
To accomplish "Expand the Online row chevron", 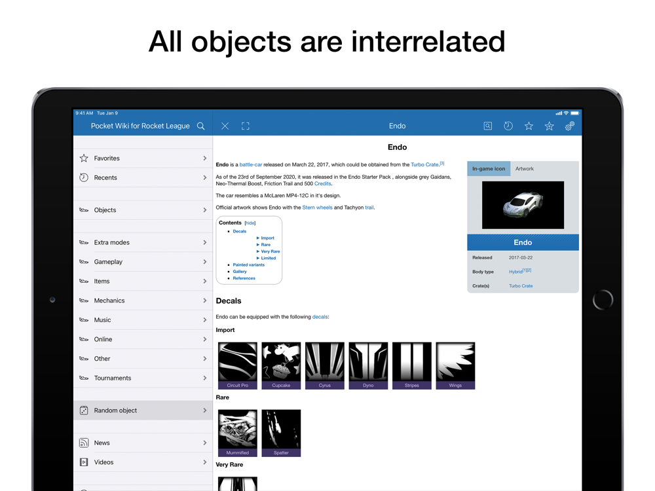I will (x=204, y=339).
